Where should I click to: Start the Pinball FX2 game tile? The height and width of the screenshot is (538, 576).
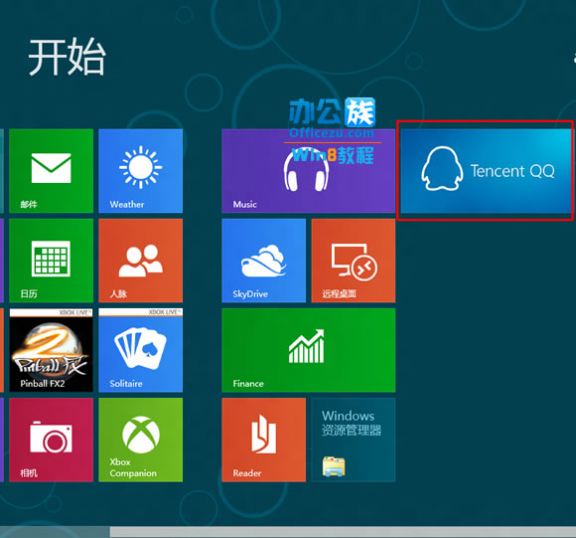[x=51, y=350]
